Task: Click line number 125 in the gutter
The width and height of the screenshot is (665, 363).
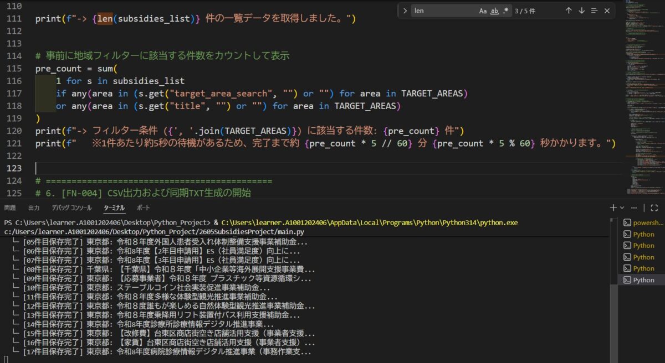Action: (x=13, y=193)
